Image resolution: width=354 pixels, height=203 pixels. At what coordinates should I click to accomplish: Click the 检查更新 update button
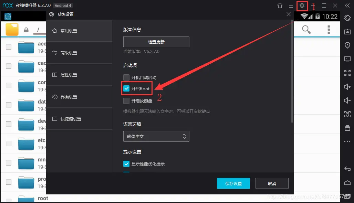click(x=156, y=41)
